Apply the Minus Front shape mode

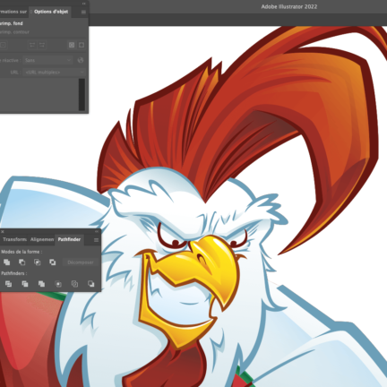(x=21, y=262)
